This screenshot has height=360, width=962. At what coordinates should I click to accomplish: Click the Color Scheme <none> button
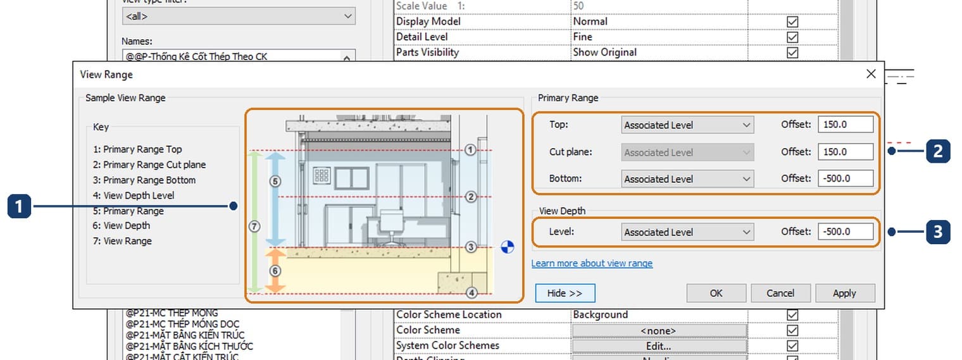(x=659, y=331)
